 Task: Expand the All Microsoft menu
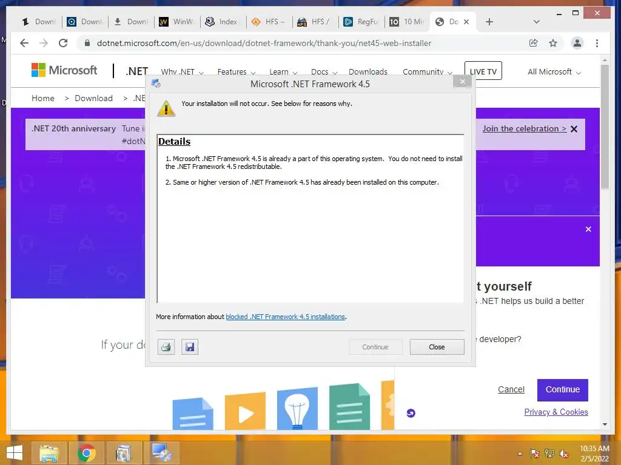554,72
